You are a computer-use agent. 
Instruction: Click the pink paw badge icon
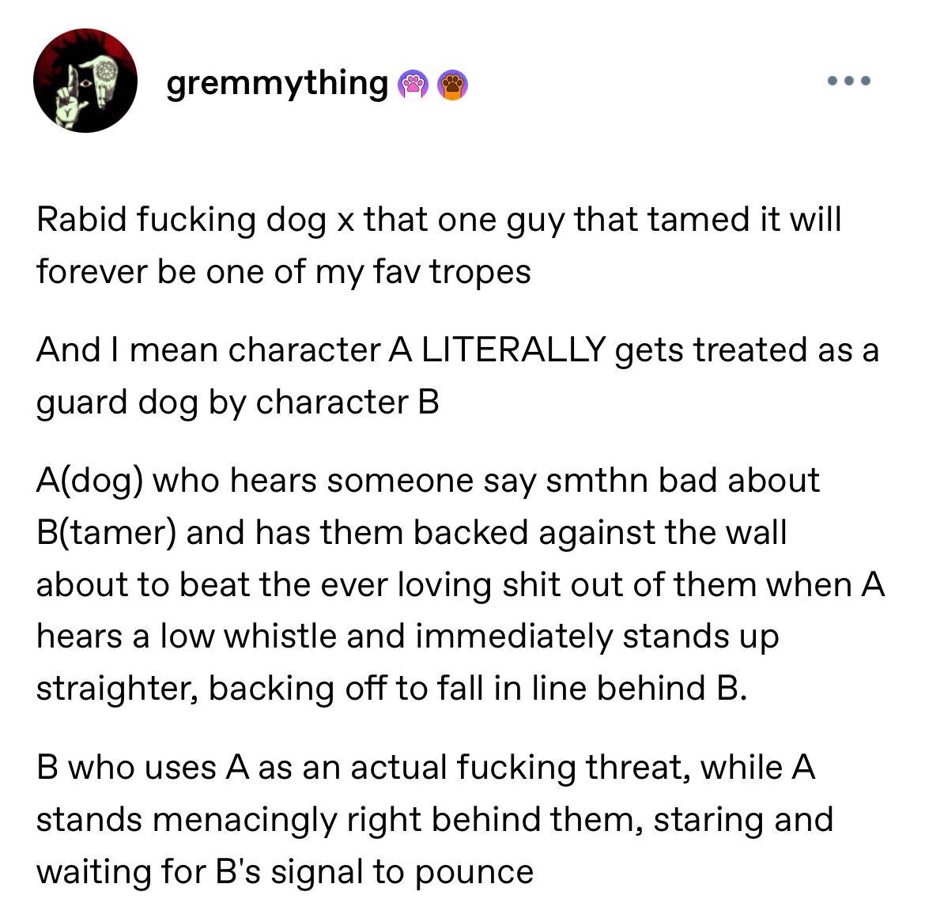pyautogui.click(x=413, y=83)
